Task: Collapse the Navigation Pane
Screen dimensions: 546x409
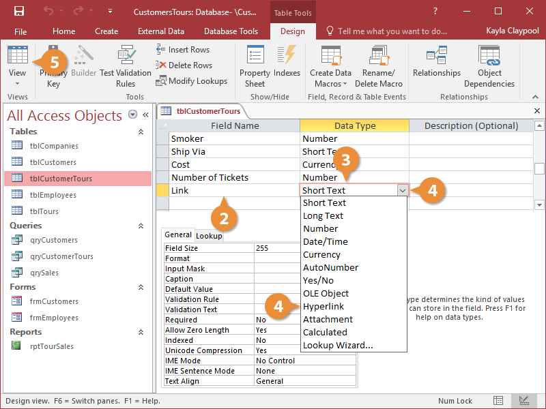Action: tap(145, 115)
